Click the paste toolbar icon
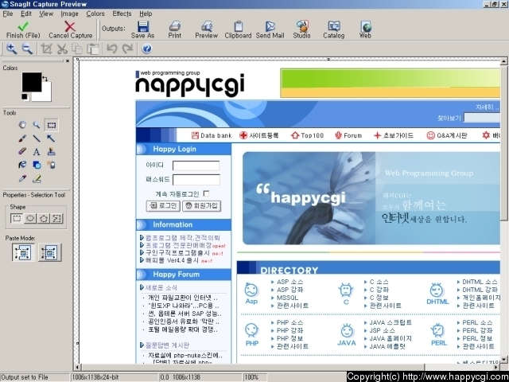Viewport: 509px width, 382px height. click(x=94, y=49)
